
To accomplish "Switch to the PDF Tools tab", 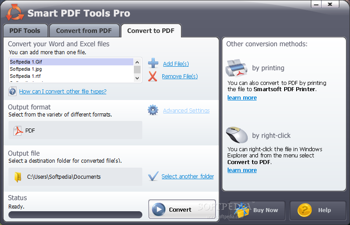I will click(x=25, y=31).
